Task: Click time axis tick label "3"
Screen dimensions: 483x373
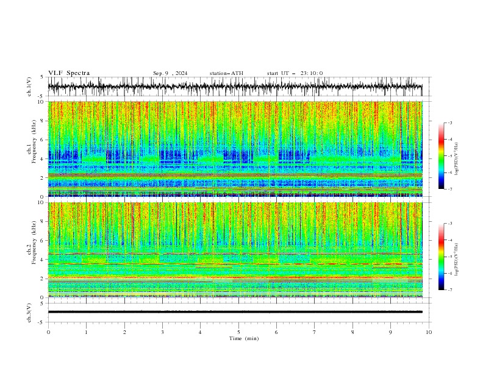Action: pyautogui.click(x=162, y=332)
